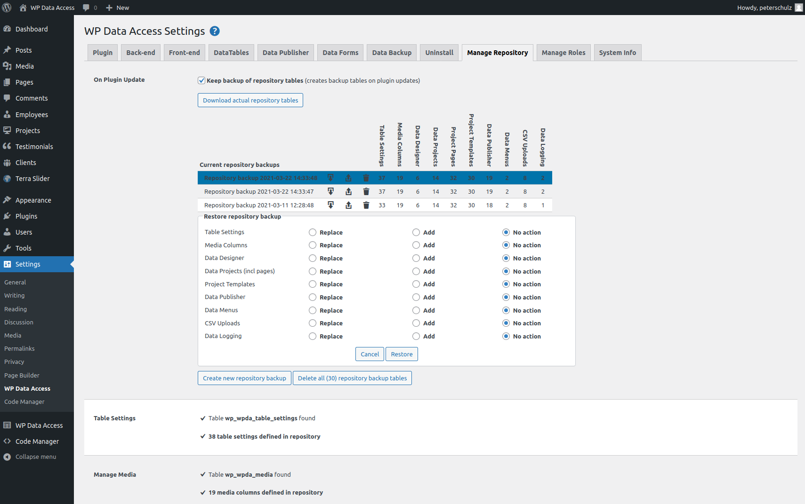Screen dimensions: 805x504
Task: Click upload-arrow icon for backup 2021-03-22 14:33:48
Action: pos(348,178)
